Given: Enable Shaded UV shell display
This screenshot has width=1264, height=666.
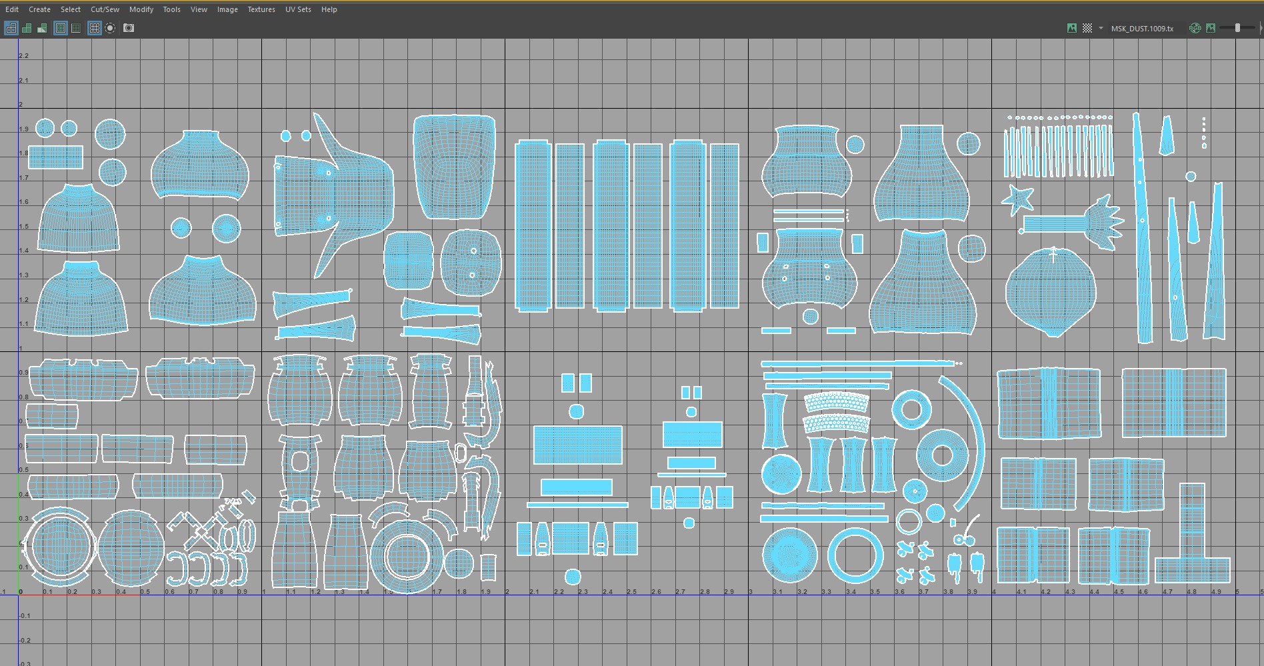Looking at the screenshot, I should click(27, 28).
